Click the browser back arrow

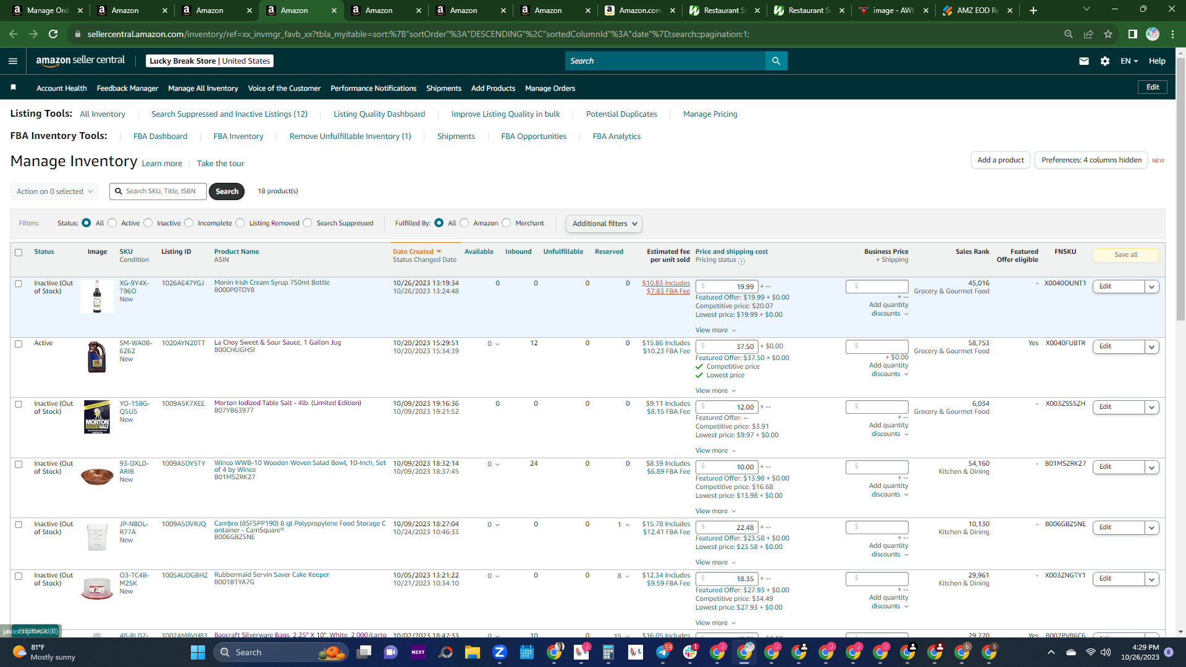click(14, 34)
